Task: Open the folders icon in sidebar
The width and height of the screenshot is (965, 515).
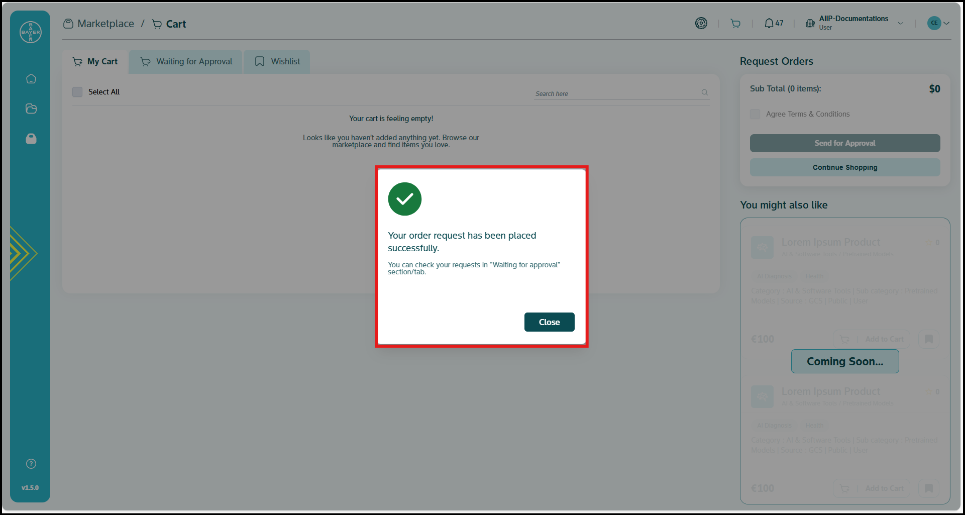Action: click(31, 109)
